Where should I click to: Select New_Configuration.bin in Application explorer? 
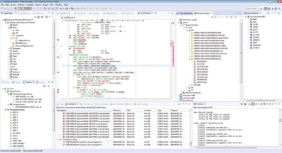25,46
